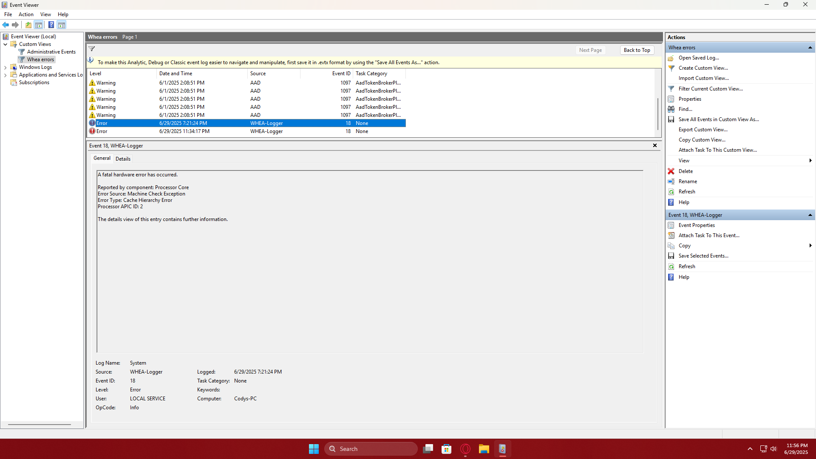This screenshot has width=816, height=459.
Task: Select the General tab
Action: pyautogui.click(x=102, y=158)
